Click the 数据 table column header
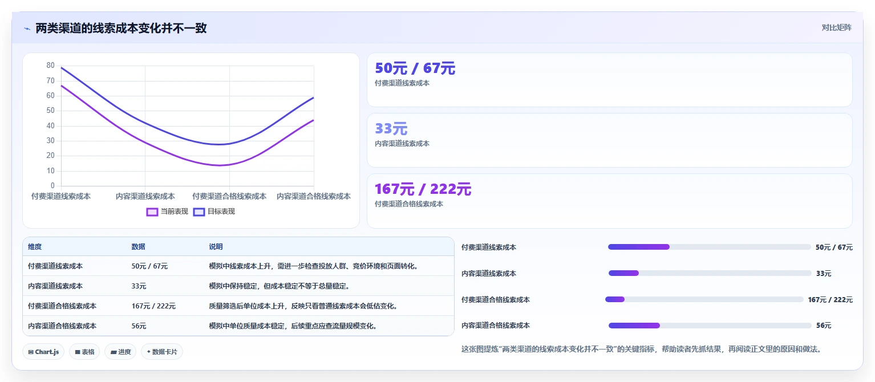875x382 pixels. tap(138, 247)
